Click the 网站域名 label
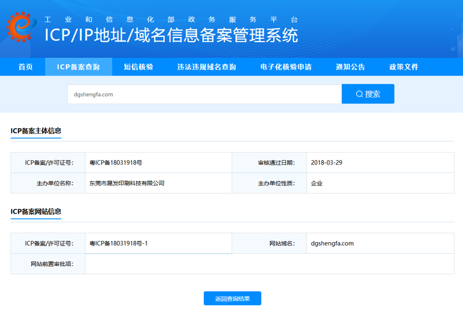Viewport: 463px width, 327px height. (x=282, y=244)
